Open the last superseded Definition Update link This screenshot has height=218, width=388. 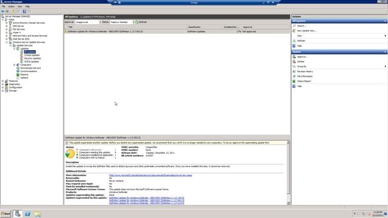pos(147,203)
